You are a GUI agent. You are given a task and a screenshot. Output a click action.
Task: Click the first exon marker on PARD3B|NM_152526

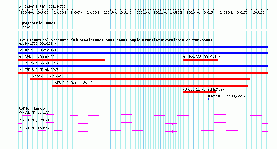click(x=82, y=132)
